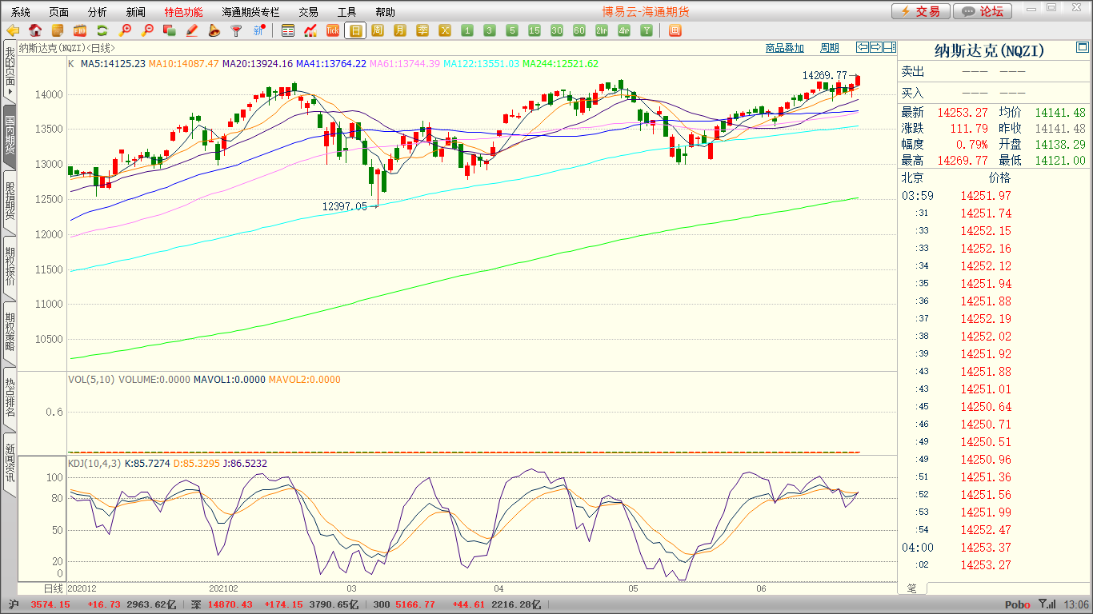Select the 3-minute period button
Screen dimensions: 1093x614
[x=490, y=30]
